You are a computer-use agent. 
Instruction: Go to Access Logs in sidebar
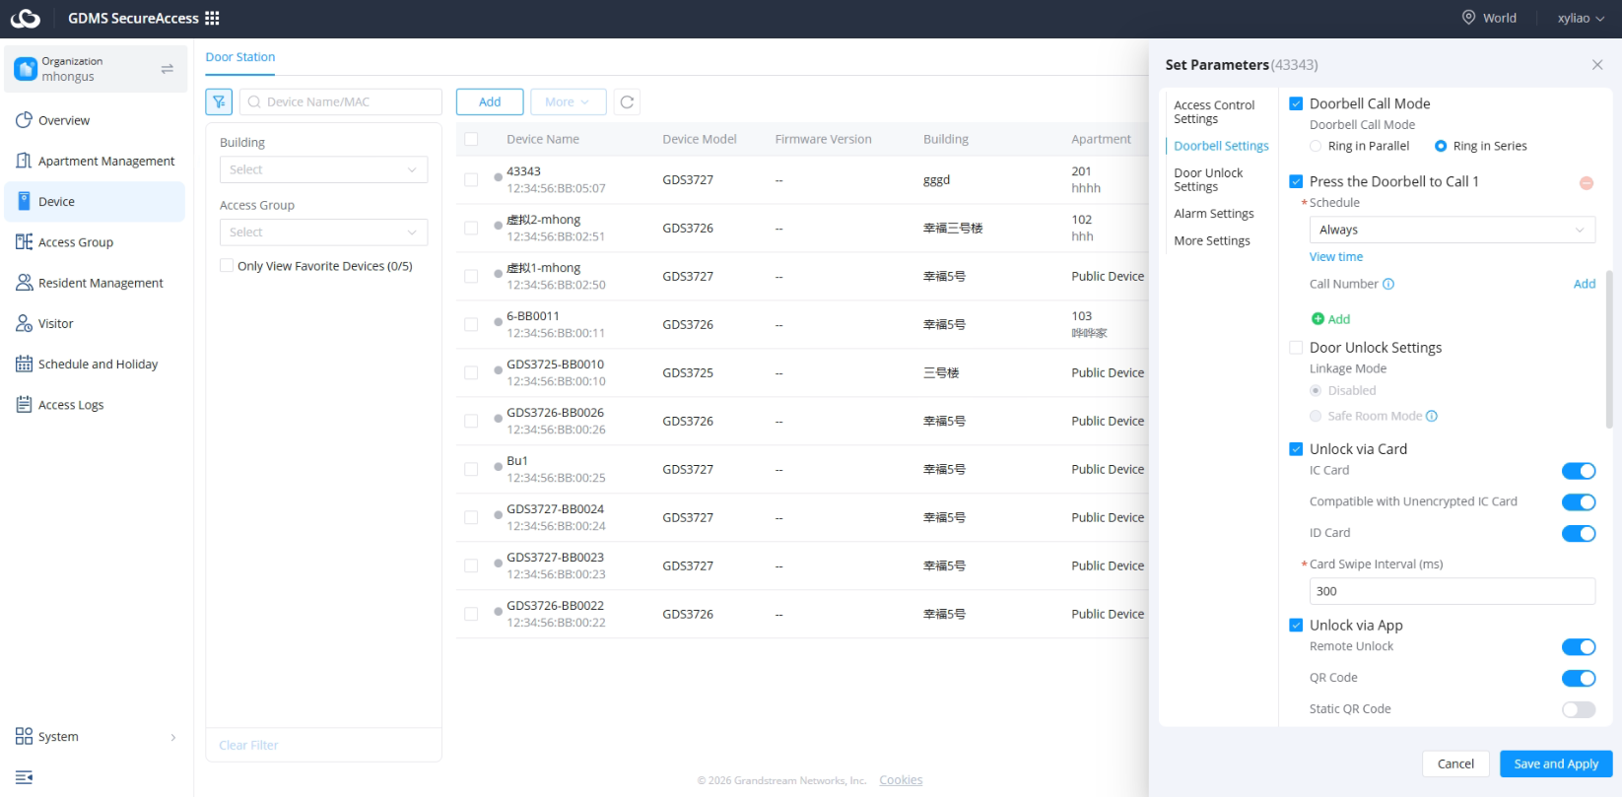pyautogui.click(x=71, y=405)
